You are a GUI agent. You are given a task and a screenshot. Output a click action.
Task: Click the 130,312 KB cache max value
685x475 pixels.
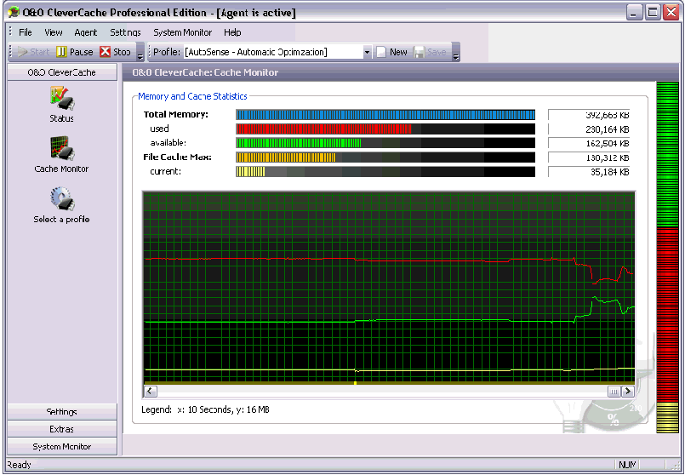[589, 157]
